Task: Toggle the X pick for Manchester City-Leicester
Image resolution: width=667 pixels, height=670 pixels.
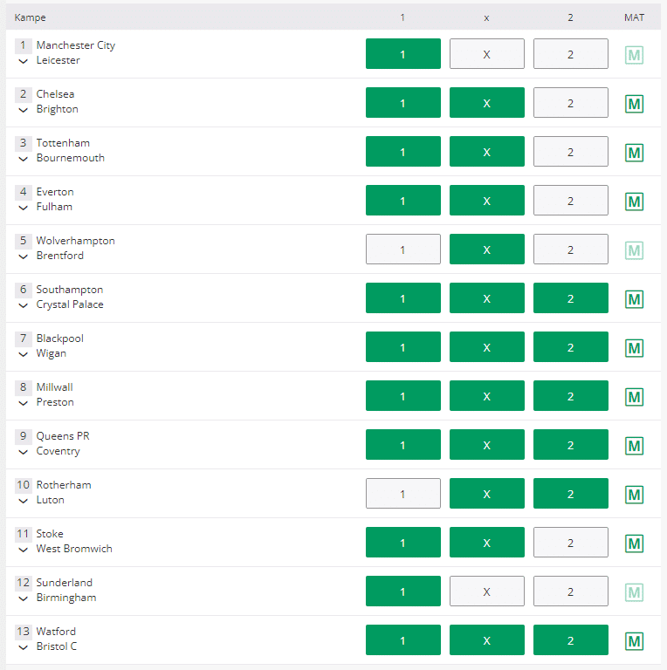Action: tap(486, 54)
